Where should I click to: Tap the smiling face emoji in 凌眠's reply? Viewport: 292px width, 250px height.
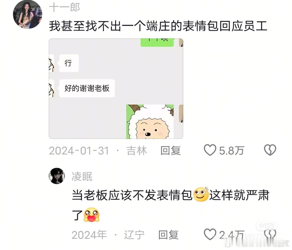pyautogui.click(x=201, y=194)
